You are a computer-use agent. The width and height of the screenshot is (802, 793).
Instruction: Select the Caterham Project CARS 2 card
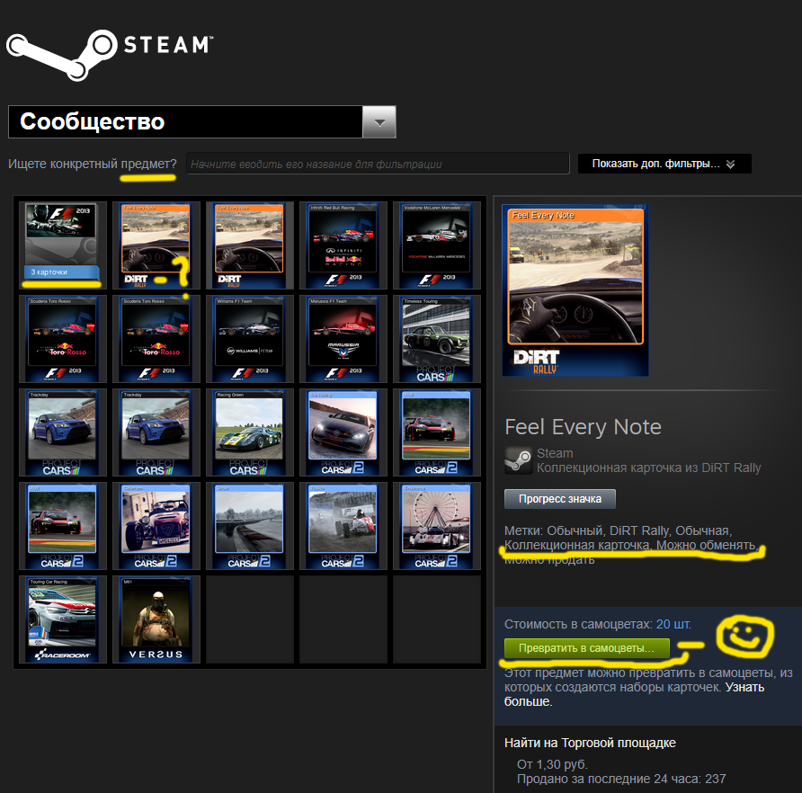tap(156, 525)
